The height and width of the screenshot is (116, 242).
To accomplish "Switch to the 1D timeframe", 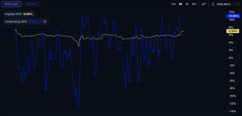I will click(x=187, y=4).
